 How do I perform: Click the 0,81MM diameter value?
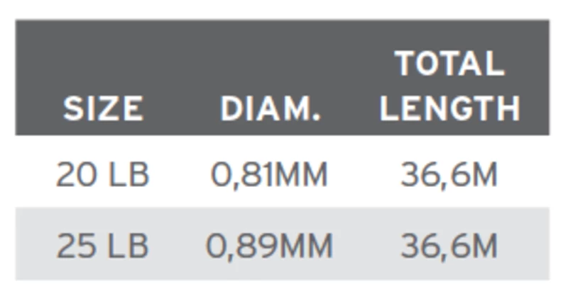coord(270,174)
